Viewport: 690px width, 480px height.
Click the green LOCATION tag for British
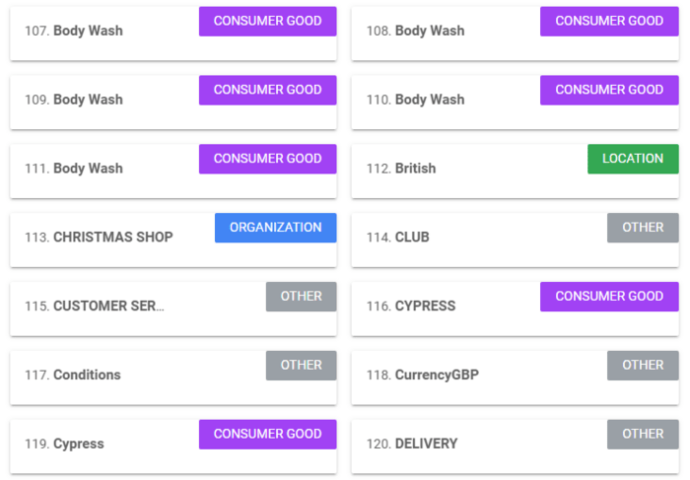point(633,159)
